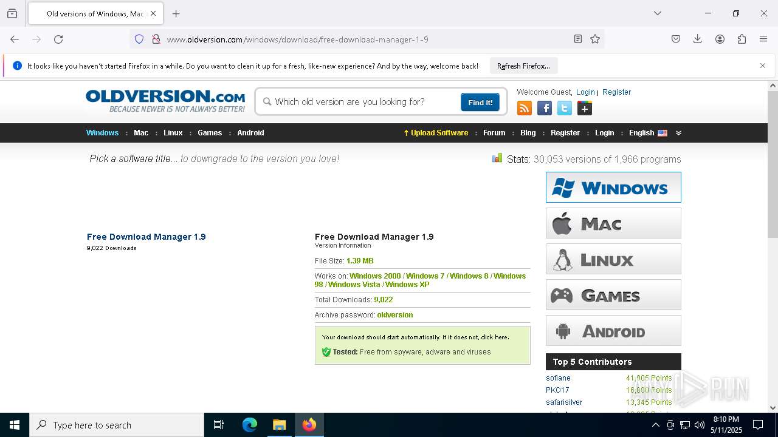
Task: Click the Windows 2000 compatibility link
Action: [375, 276]
